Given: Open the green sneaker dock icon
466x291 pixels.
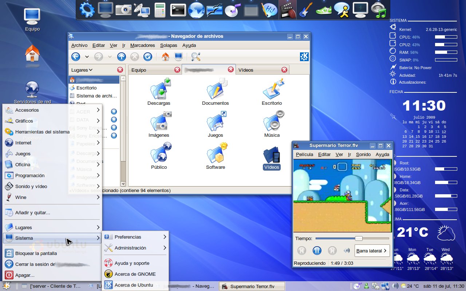Looking at the screenshot, I should click(324, 10).
